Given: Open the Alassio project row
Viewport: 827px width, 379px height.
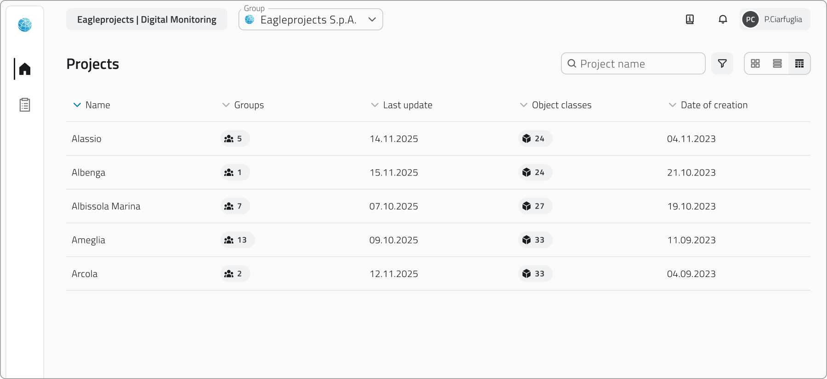Looking at the screenshot, I should click(x=86, y=139).
